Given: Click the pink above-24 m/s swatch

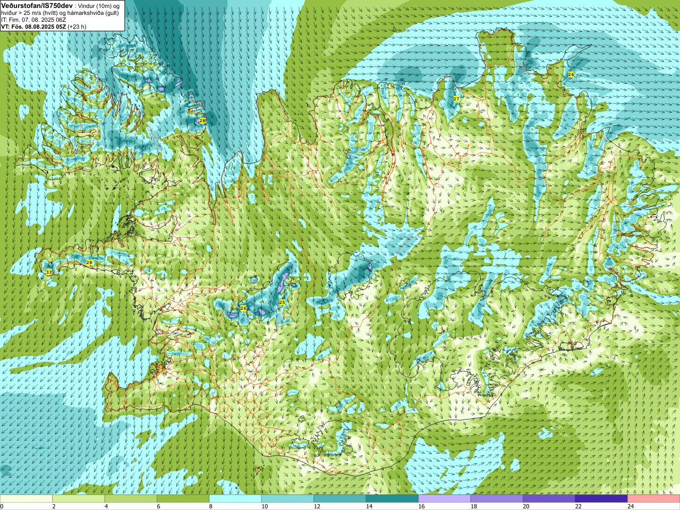Looking at the screenshot, I should point(654,499).
